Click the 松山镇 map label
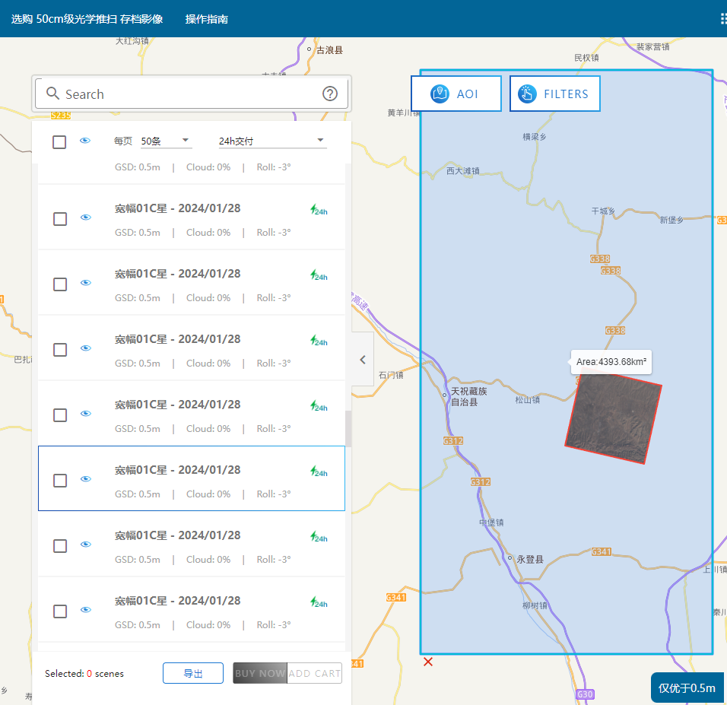The width and height of the screenshot is (727, 705). tap(528, 400)
